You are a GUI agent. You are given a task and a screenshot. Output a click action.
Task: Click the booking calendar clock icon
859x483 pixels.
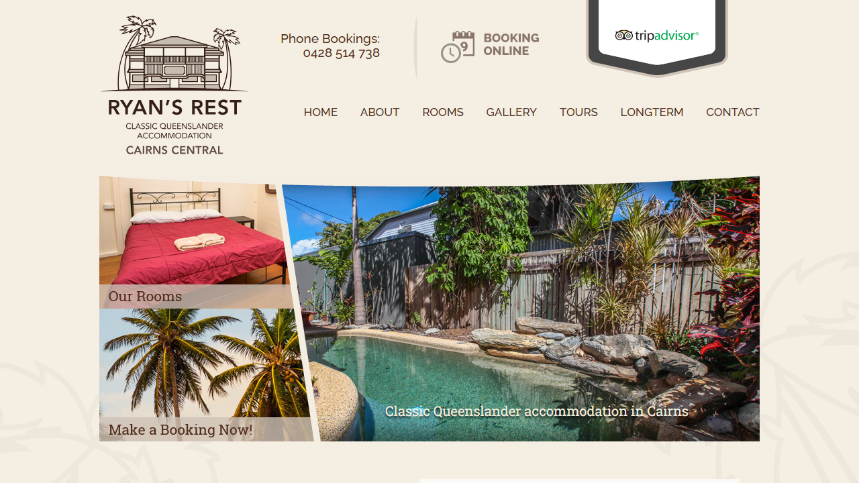point(458,47)
